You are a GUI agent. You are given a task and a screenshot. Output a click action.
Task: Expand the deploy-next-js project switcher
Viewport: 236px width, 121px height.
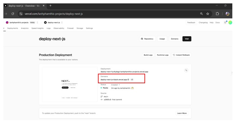pos(62,22)
